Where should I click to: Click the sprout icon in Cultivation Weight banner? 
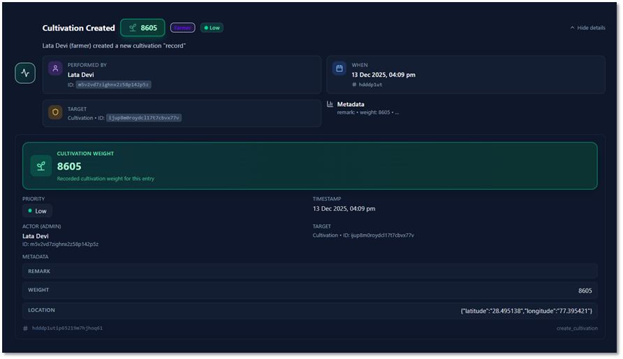click(41, 166)
